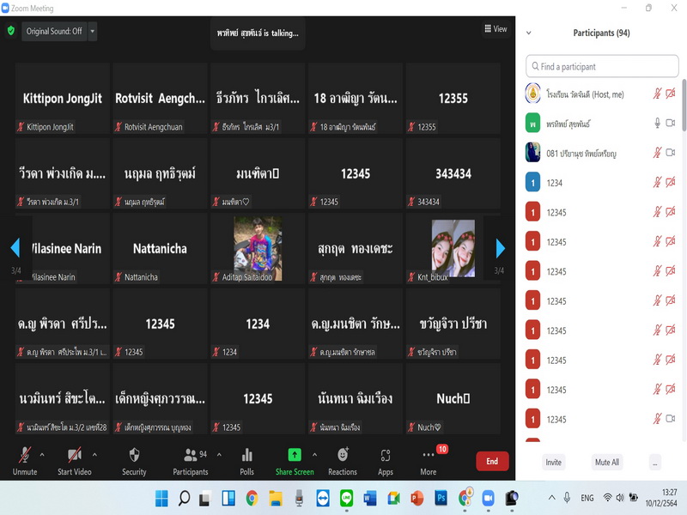The image size is (687, 515).
Task: Open File Explorer from taskbar
Action: pyautogui.click(x=276, y=498)
